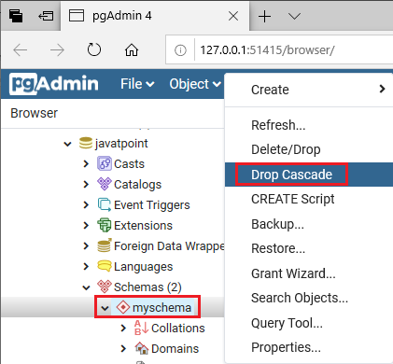The width and height of the screenshot is (393, 364).
Task: Close the pgAdmin 4 browser tab
Action: (x=233, y=16)
